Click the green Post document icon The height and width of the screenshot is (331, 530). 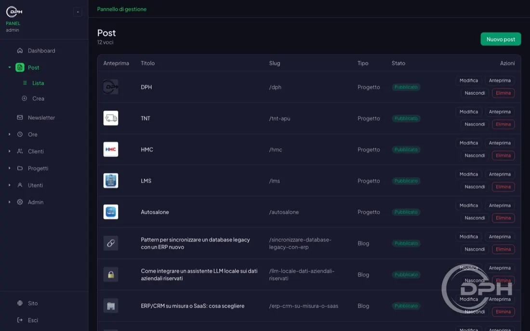(20, 67)
